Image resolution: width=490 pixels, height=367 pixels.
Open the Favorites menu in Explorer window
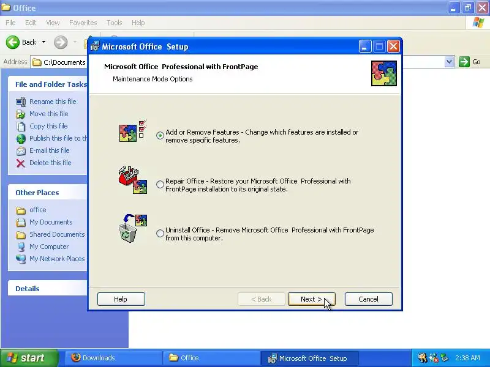[x=83, y=23]
